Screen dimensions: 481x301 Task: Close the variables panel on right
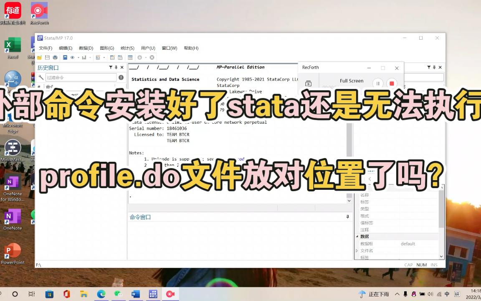(x=440, y=67)
